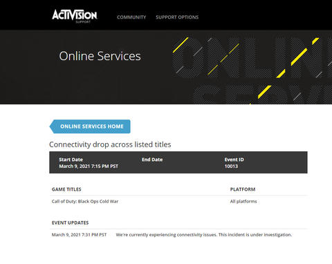The image size is (332, 264).
Task: Click the 'EVENT UPDATES' section header
Action: 70,223
